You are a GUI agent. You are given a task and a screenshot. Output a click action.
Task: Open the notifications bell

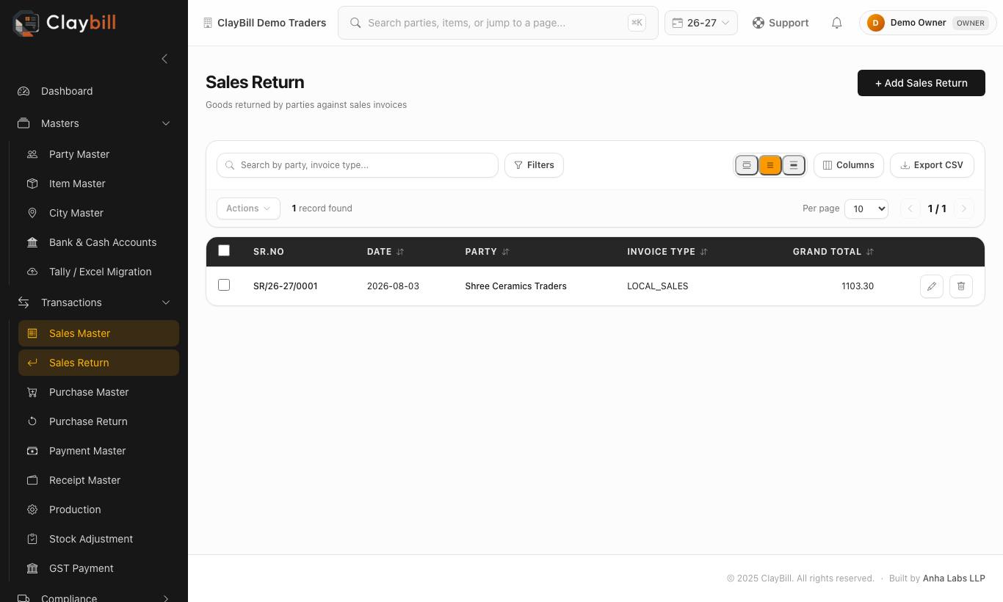[x=836, y=23]
